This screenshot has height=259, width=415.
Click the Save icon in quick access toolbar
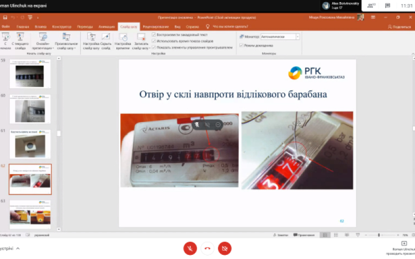tap(5, 18)
